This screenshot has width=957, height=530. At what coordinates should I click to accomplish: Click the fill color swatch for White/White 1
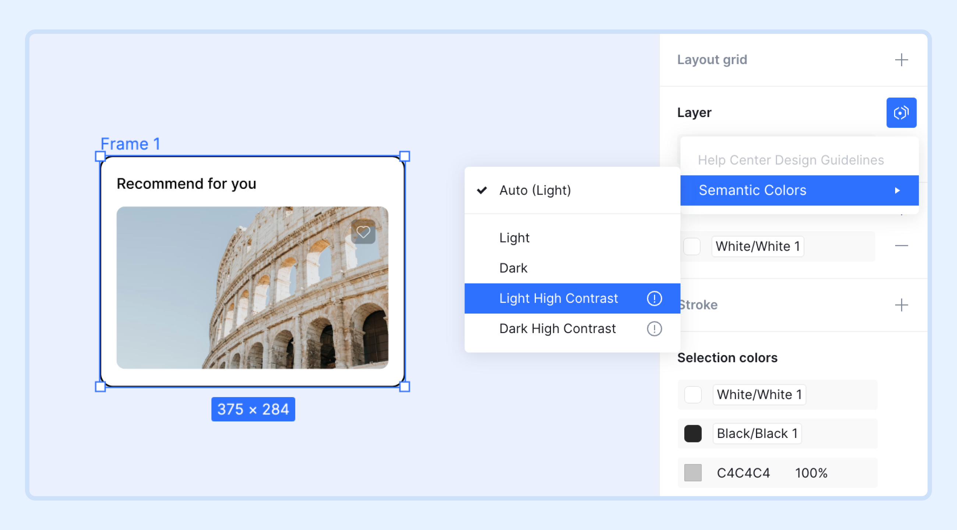pyautogui.click(x=692, y=246)
